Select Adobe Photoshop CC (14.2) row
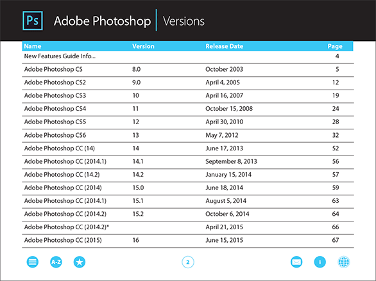376x281 pixels. point(188,175)
